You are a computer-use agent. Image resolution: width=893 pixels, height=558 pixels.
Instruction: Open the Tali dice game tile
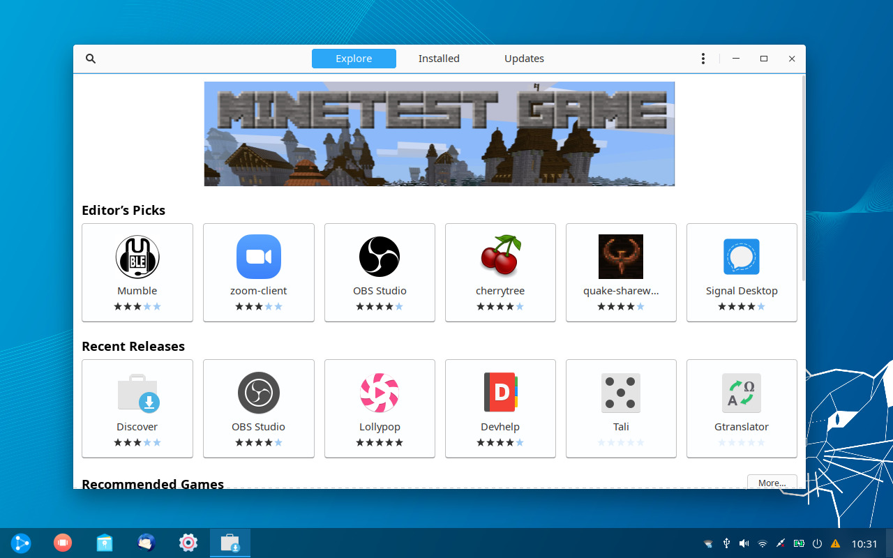pyautogui.click(x=621, y=408)
